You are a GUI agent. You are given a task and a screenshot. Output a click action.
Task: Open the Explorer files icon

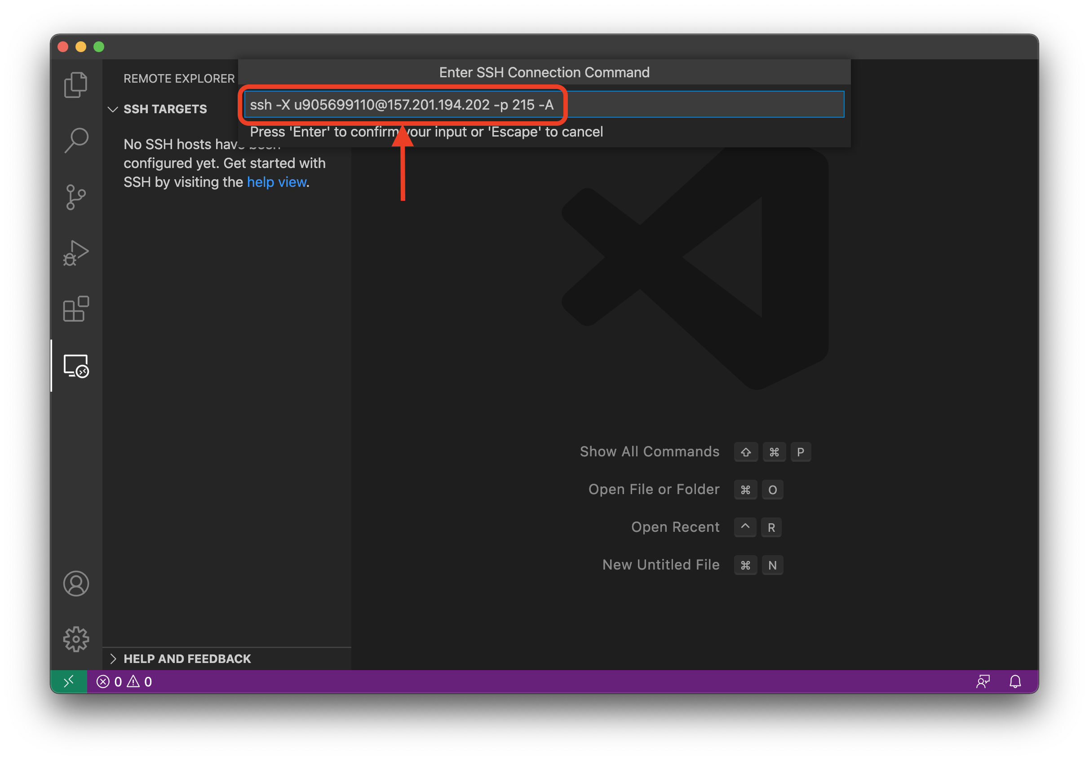[76, 85]
